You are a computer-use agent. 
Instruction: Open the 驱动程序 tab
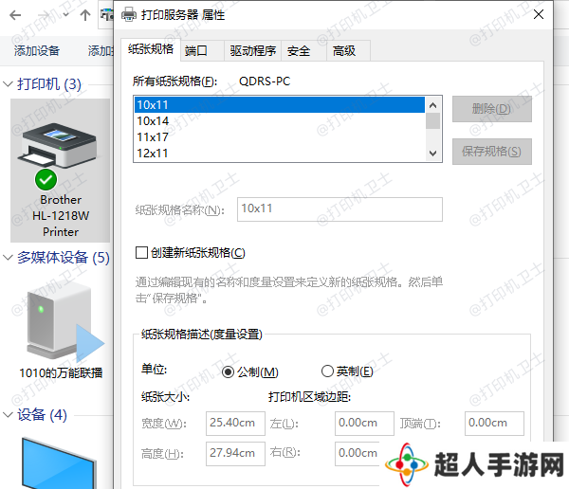point(252,51)
